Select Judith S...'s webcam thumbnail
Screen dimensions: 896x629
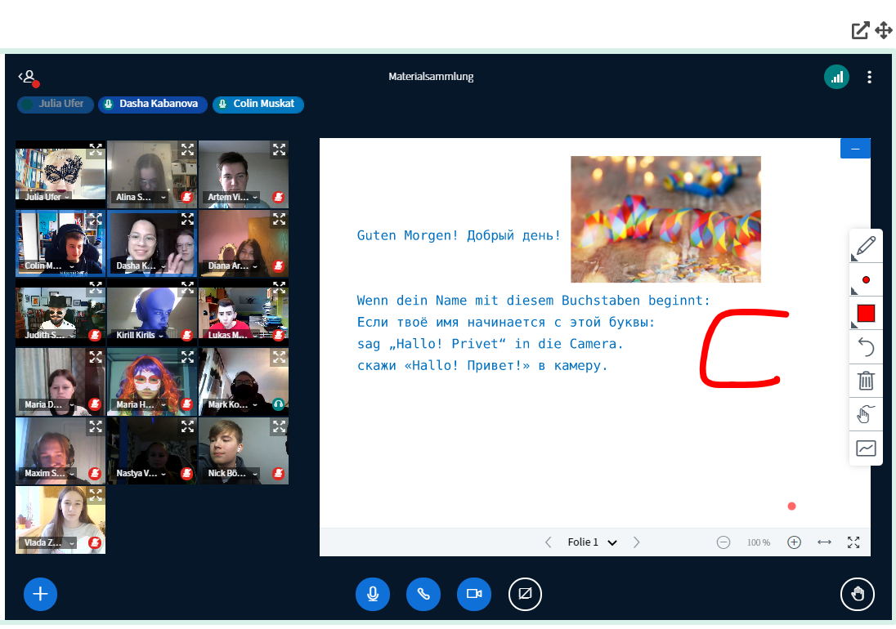pyautogui.click(x=60, y=312)
